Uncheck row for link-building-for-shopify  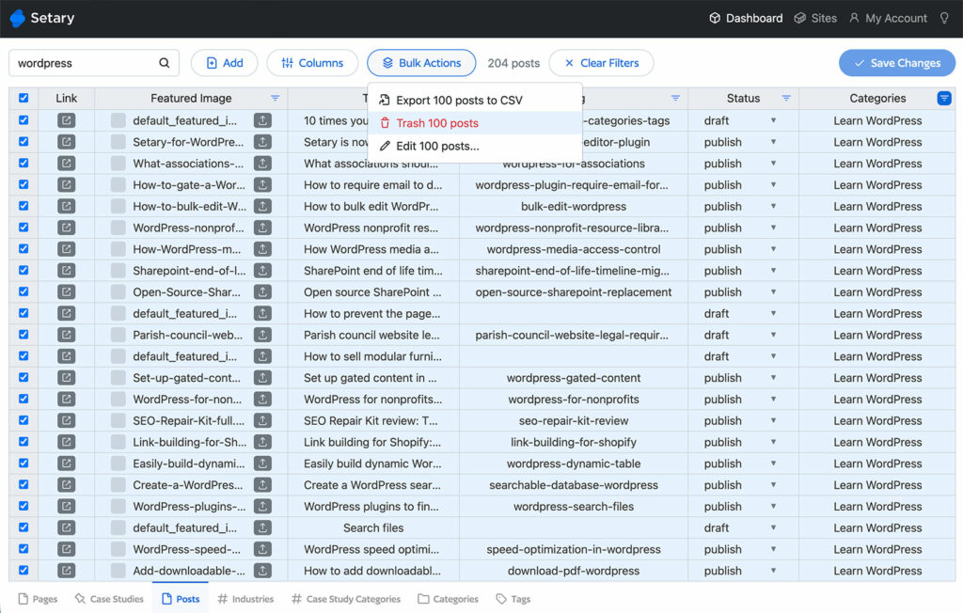[x=24, y=442]
